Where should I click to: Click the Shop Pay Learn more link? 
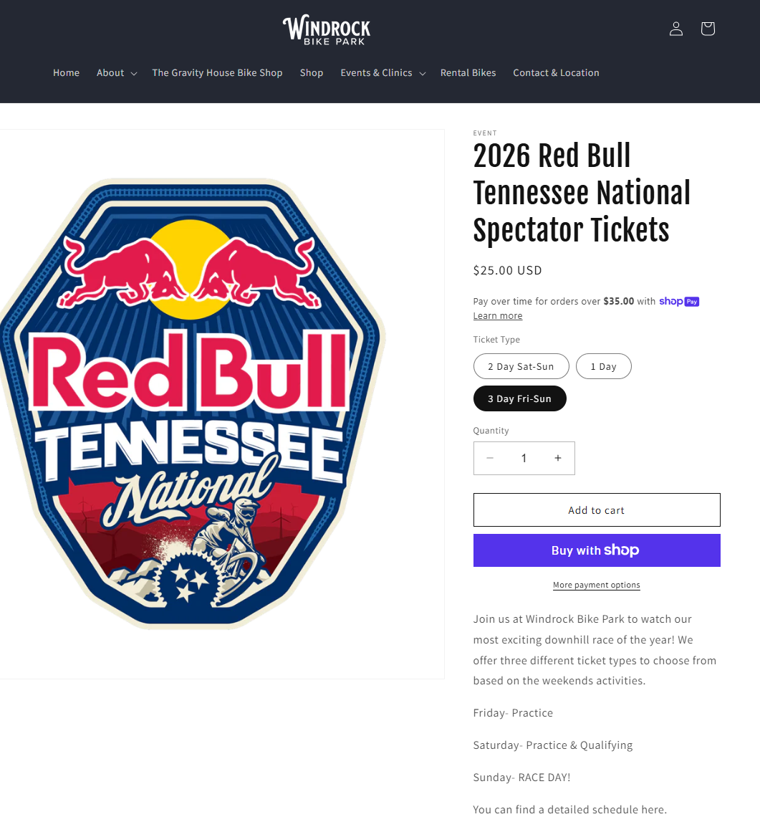coord(498,316)
